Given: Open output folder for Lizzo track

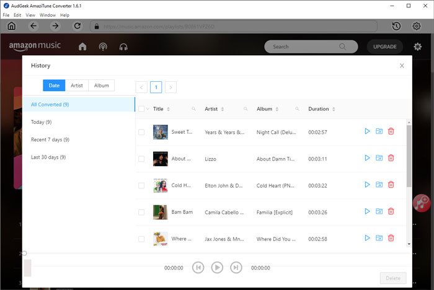Looking at the screenshot, I should pos(379,158).
